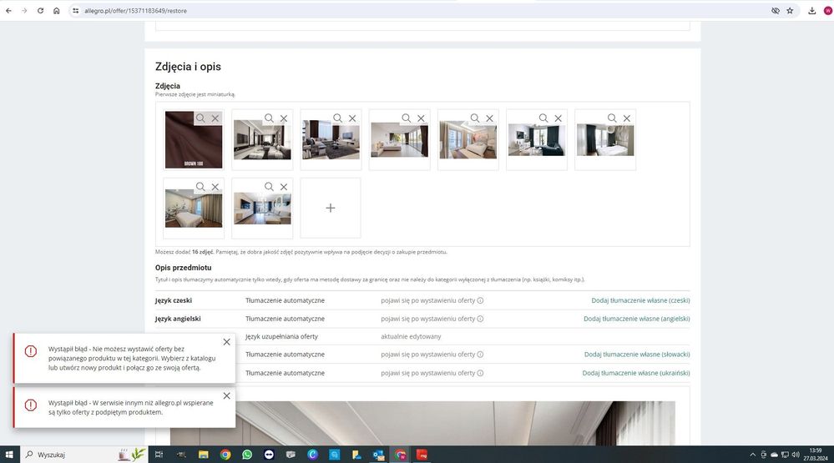This screenshot has width=834, height=463.
Task: Click Dodaj tłumaczenie własne (czeski) link
Action: pos(640,300)
